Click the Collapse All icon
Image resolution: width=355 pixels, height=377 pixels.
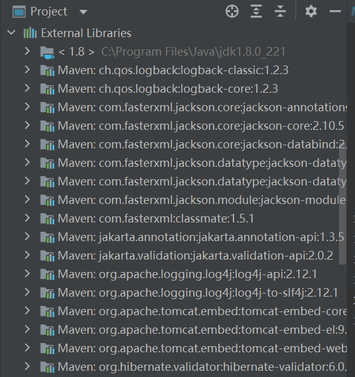coord(280,11)
